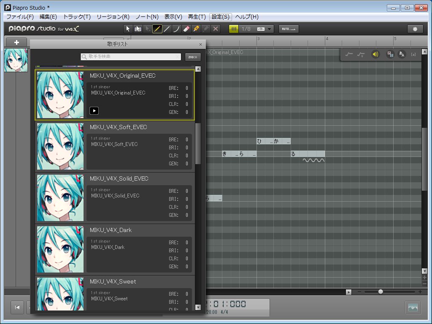Viewport: 432px width, 324px height.
Task: Play the MIKU_V4X_Original_EVEC voice sample
Action: [x=94, y=111]
